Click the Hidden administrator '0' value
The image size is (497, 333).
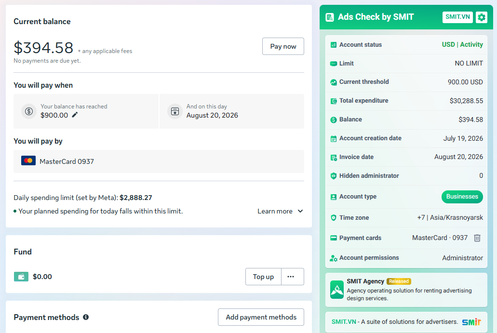click(481, 175)
